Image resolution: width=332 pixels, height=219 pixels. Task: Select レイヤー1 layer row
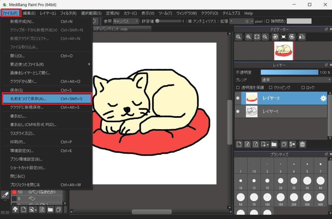click(281, 111)
